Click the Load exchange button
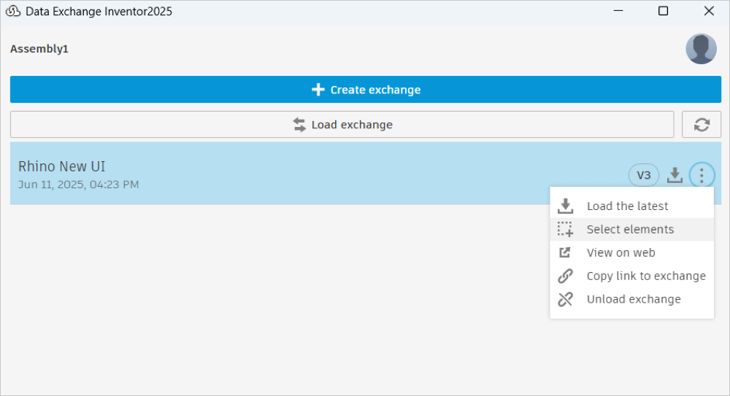 (x=342, y=124)
